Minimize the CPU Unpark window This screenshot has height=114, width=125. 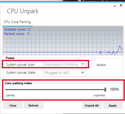pyautogui.click(x=115, y=6)
